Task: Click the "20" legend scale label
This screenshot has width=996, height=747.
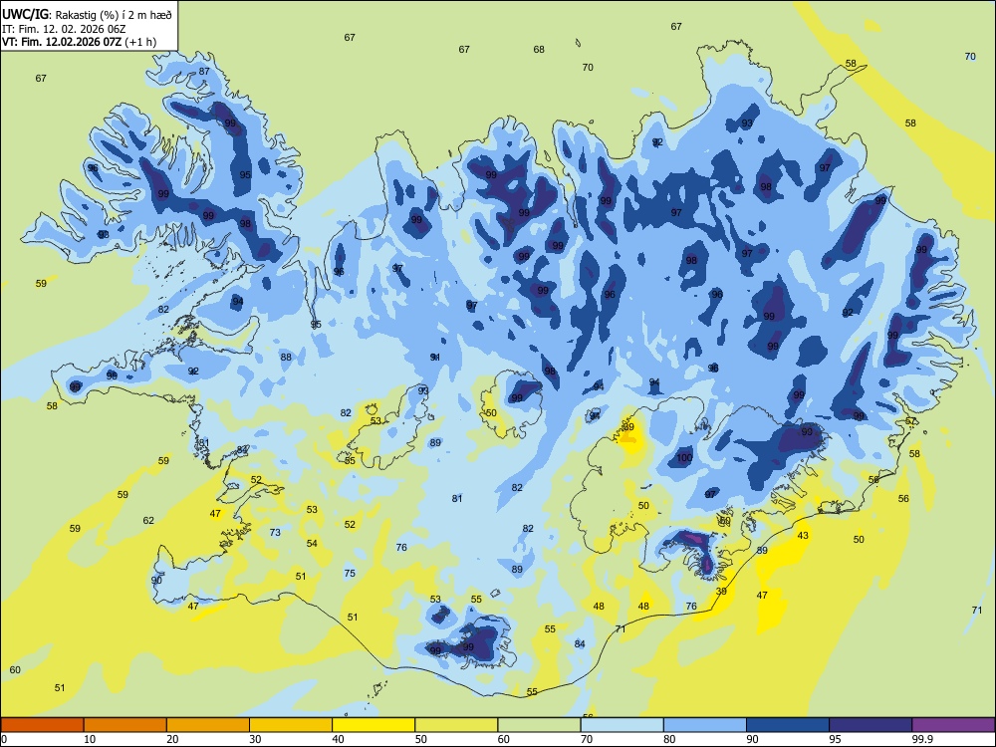Action: point(172,739)
